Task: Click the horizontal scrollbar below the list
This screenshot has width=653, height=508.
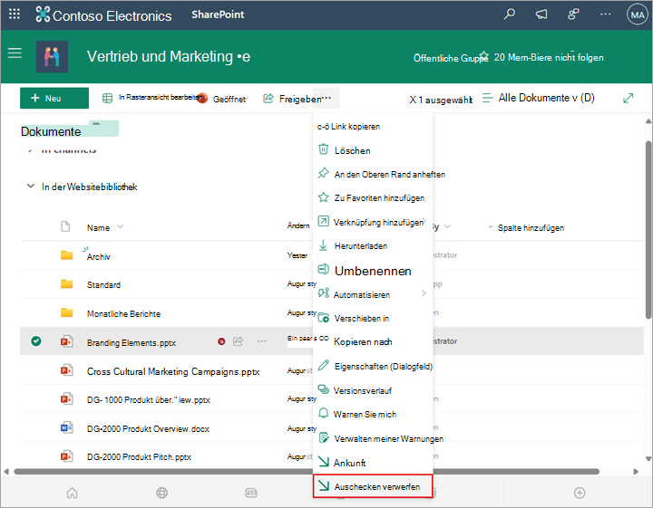Action: coord(307,472)
